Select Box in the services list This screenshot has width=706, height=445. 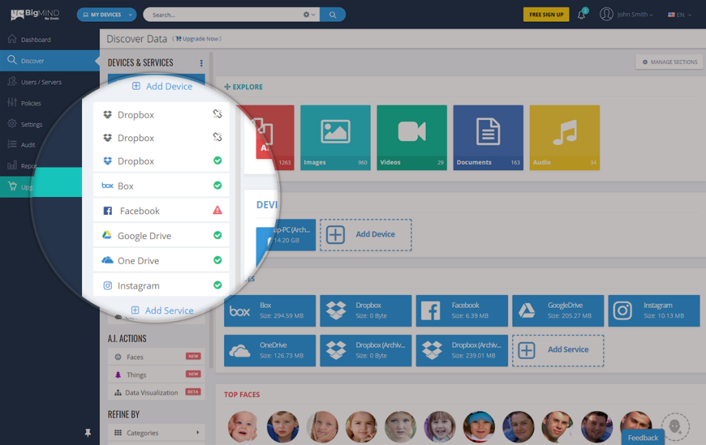point(161,185)
